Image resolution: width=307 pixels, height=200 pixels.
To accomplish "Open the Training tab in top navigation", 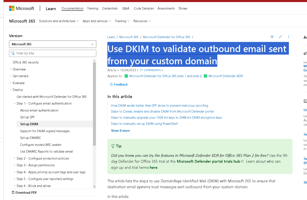I will point(93,8).
